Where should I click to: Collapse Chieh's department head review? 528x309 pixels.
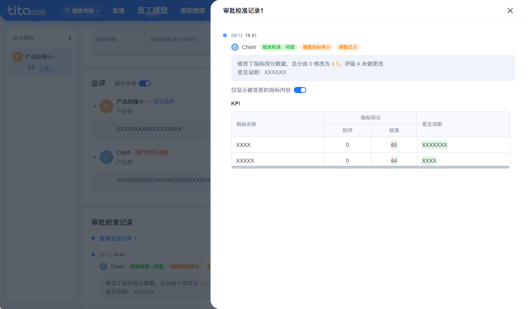pos(95,157)
